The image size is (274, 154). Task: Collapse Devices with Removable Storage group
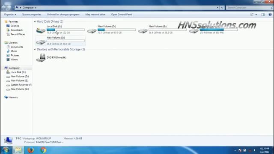click(35, 50)
